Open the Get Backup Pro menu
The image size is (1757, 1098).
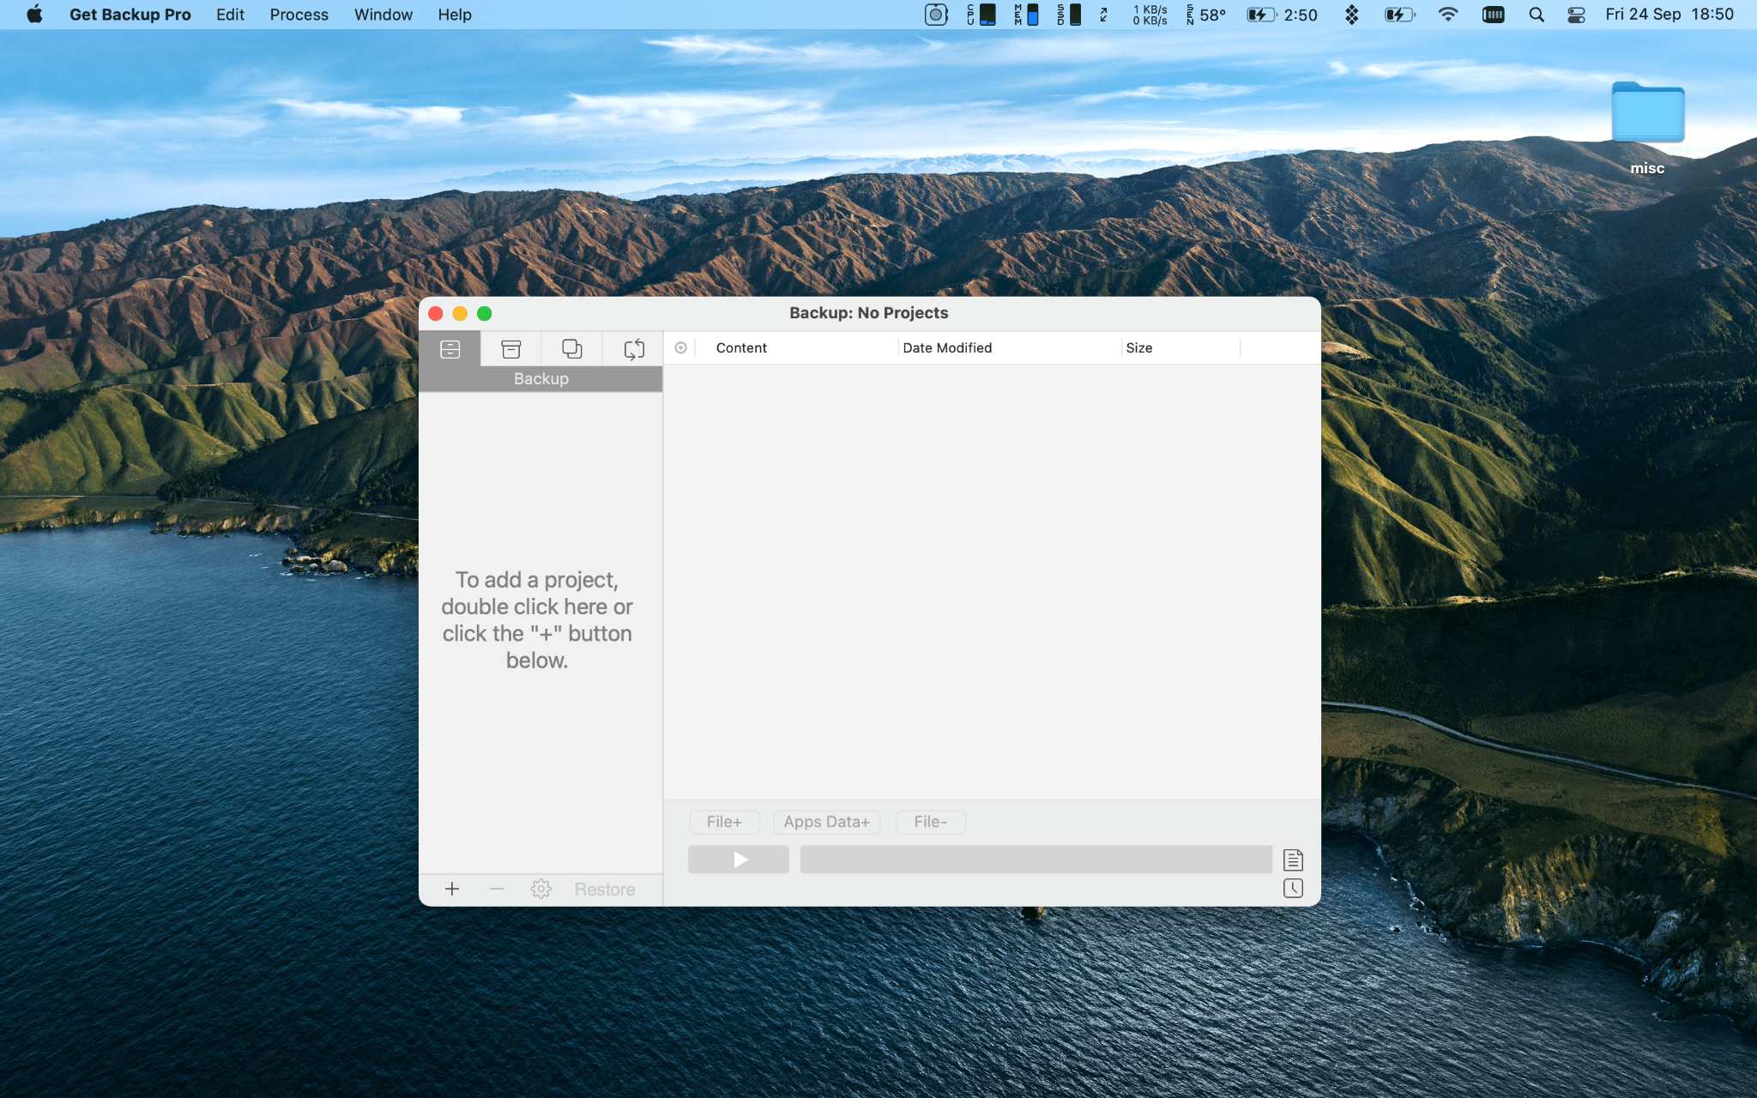click(130, 15)
